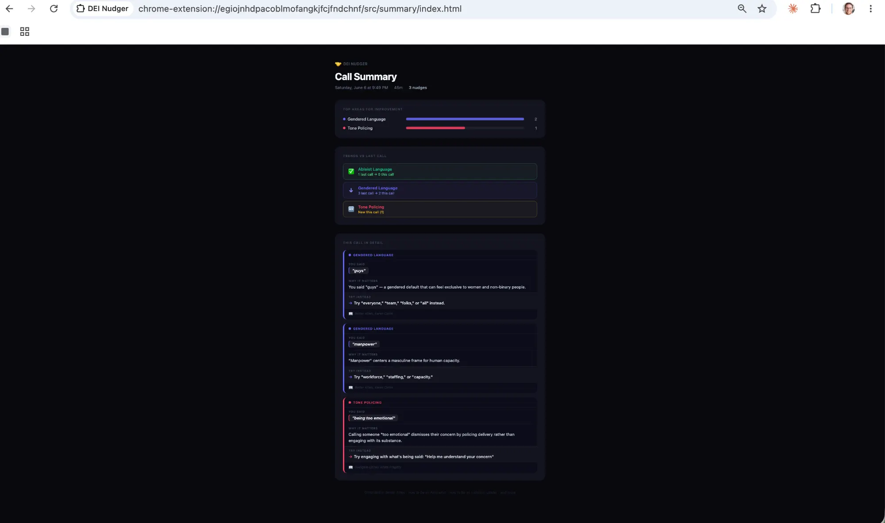Click the book icon under the "guys" card

click(350, 314)
